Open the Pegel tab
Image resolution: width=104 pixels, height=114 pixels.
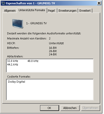(x=51, y=11)
